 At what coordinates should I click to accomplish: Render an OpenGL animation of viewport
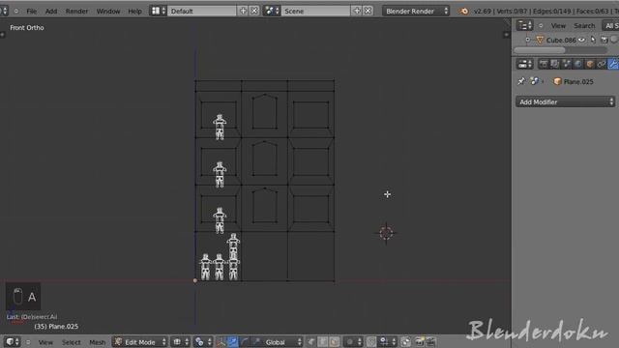[430, 341]
